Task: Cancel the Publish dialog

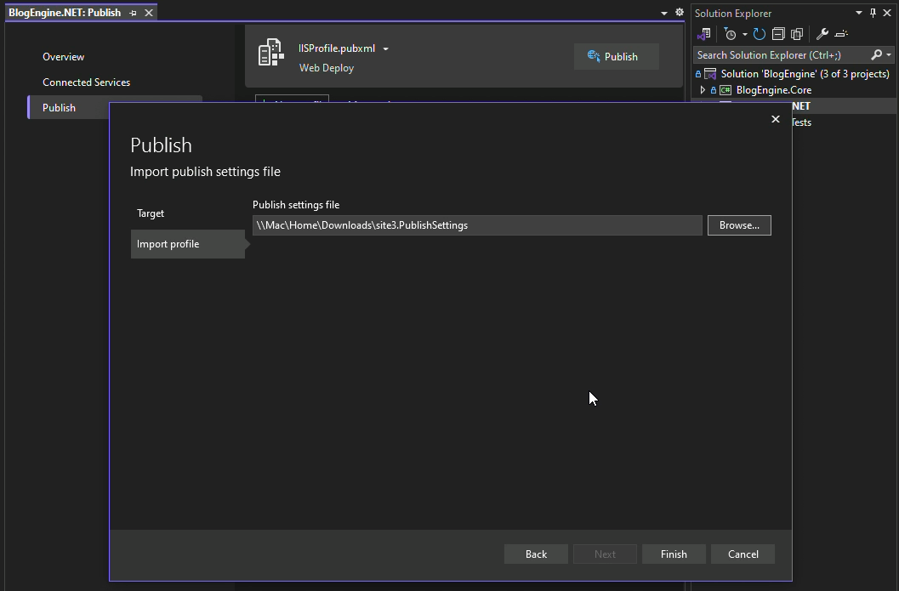Action: coord(743,554)
